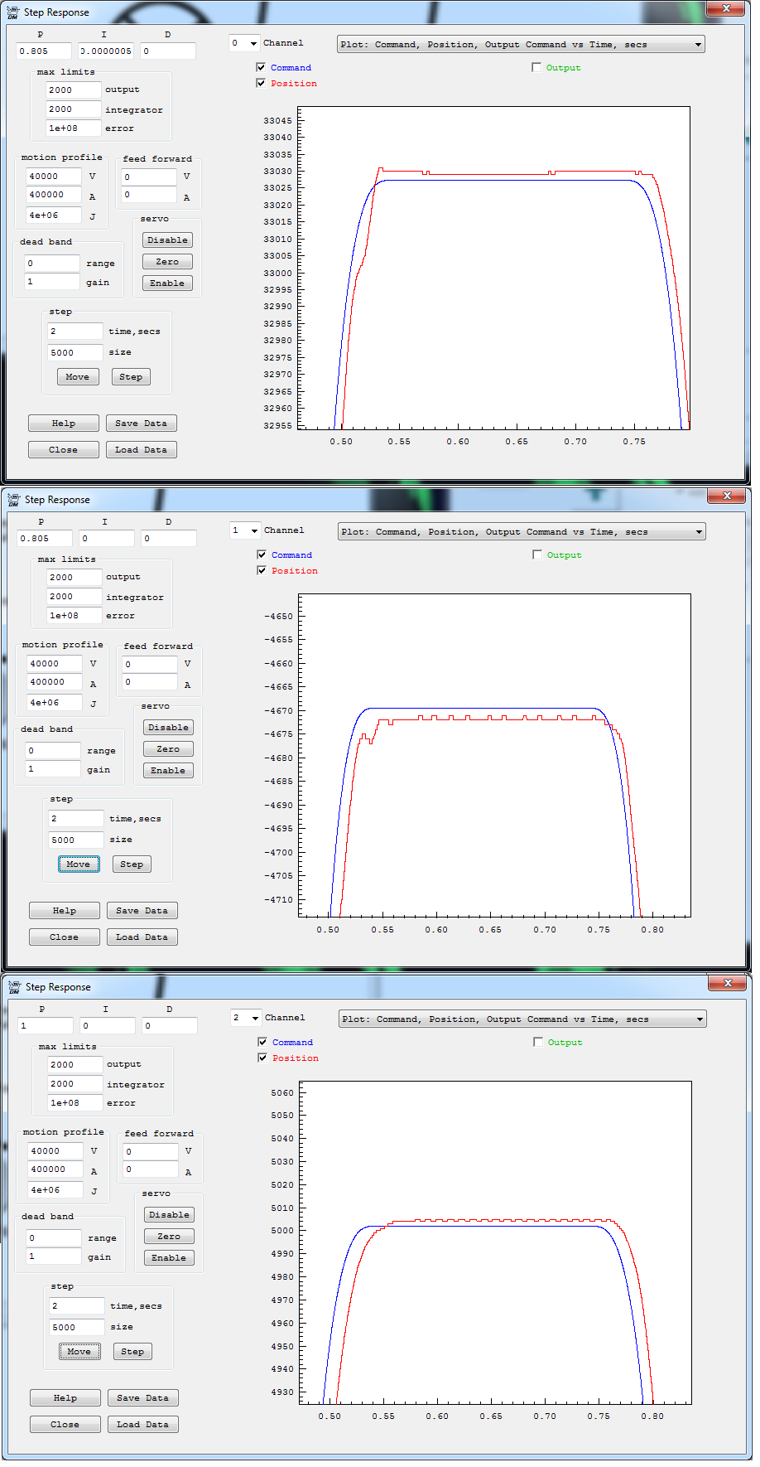Disable the servo in the Channel 2 window

tap(169, 1215)
